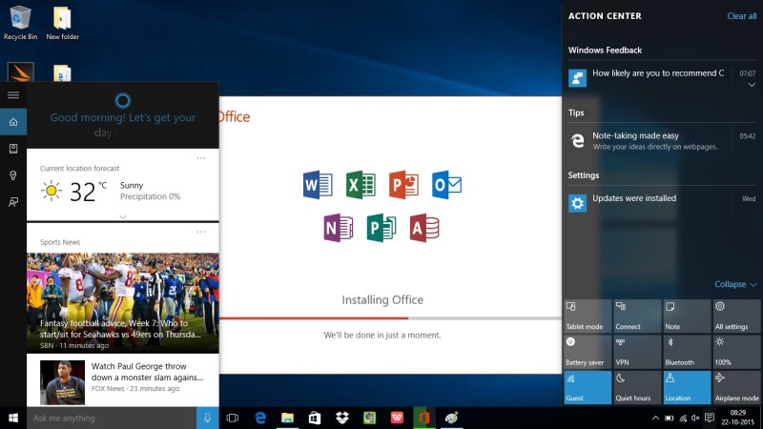Click the 100% brightness quick action
The width and height of the screenshot is (763, 429).
click(736, 351)
